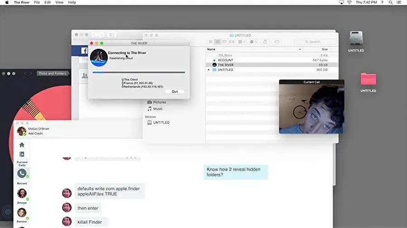
Task: Open the Help menu
Action: pos(72,2)
